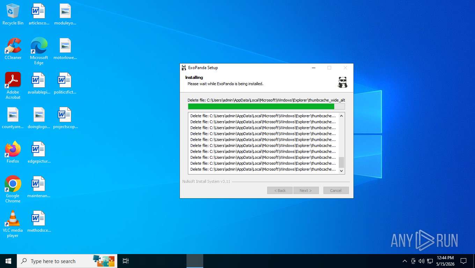Open the edgepictur... Word document icon
The height and width of the screenshot is (268, 475).
click(39, 152)
